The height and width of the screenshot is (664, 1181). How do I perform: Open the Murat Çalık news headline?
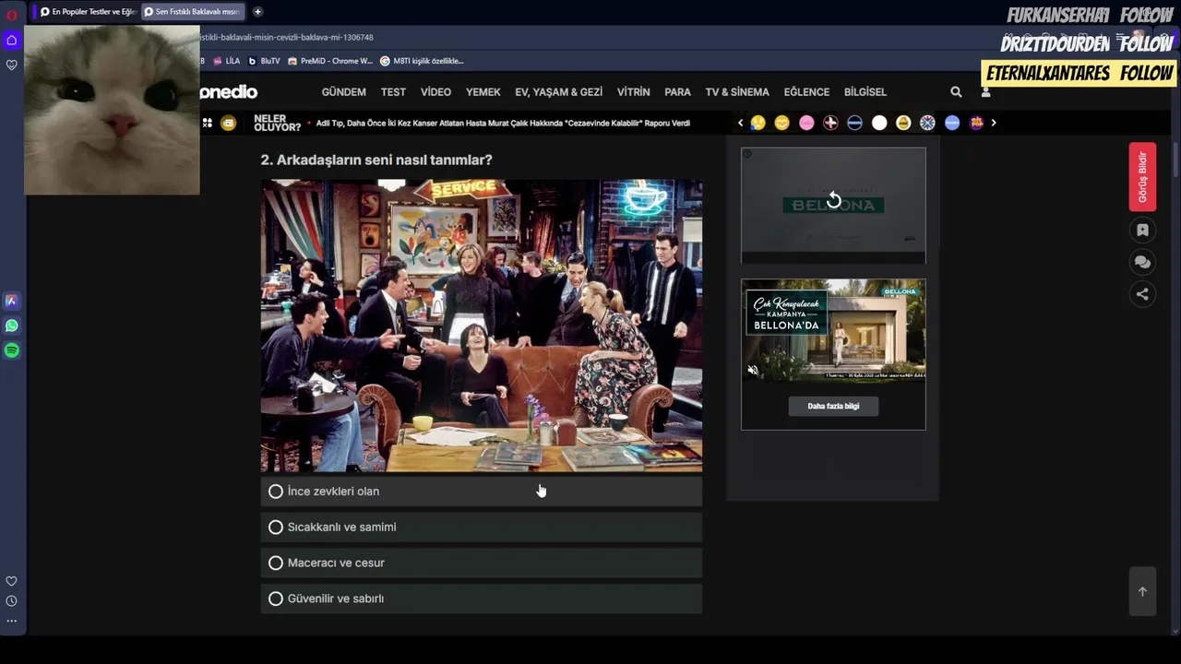click(503, 123)
